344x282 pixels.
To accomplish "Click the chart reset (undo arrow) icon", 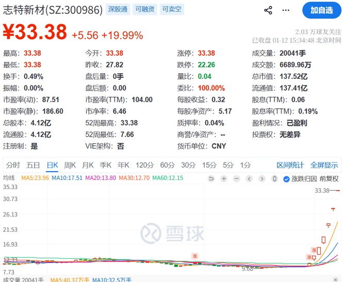I will tap(211, 179).
